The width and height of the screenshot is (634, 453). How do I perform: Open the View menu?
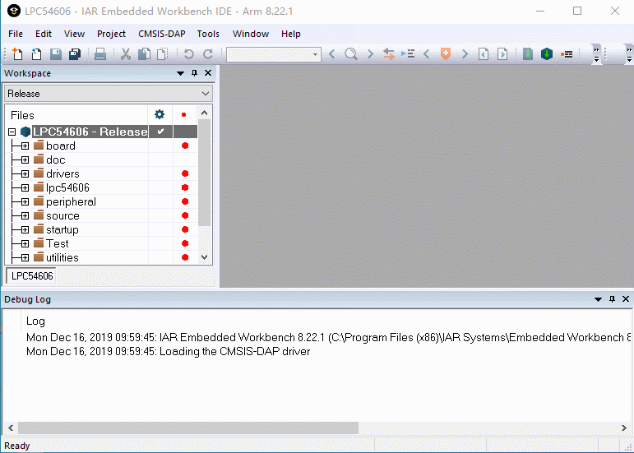74,34
